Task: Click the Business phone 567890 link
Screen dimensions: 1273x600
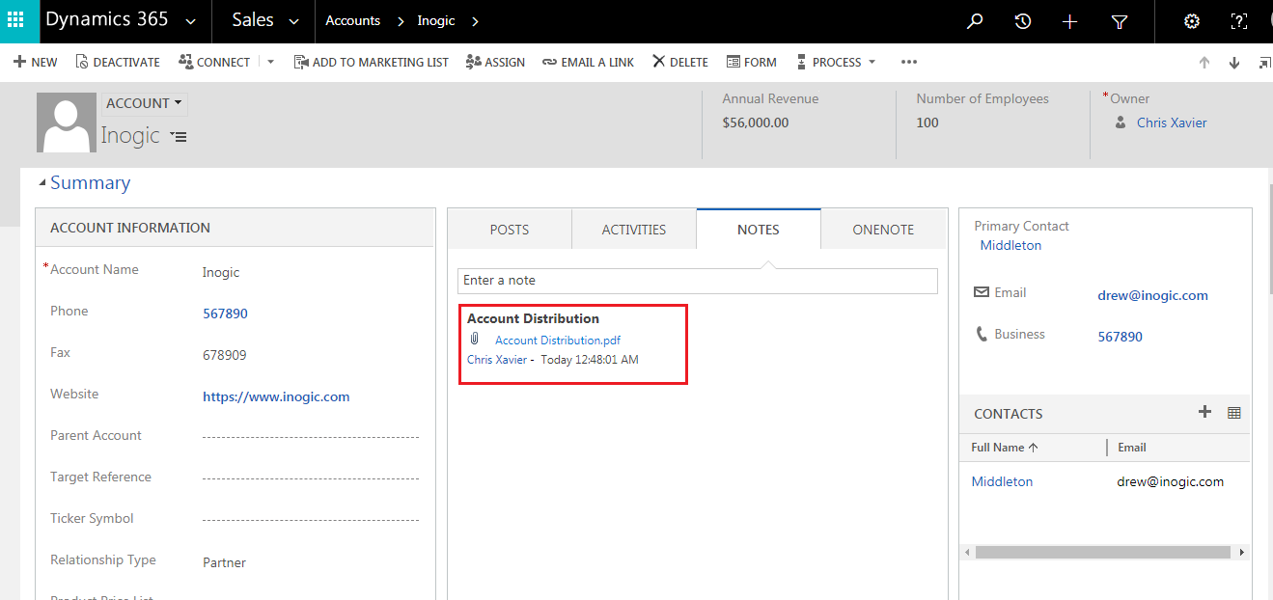Action: coord(1120,337)
